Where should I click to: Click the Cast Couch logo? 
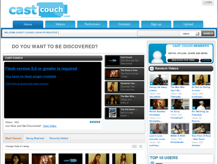(x=40, y=10)
